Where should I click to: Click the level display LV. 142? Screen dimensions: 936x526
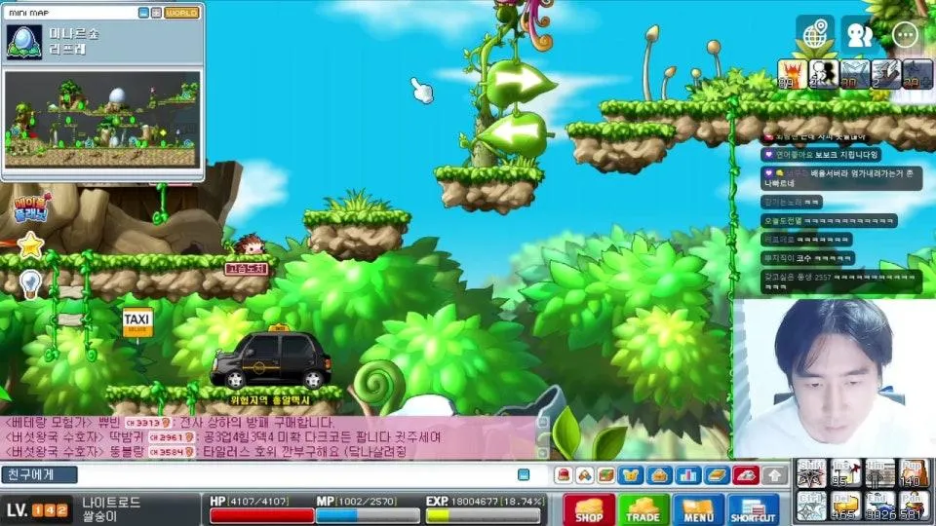pos(36,510)
